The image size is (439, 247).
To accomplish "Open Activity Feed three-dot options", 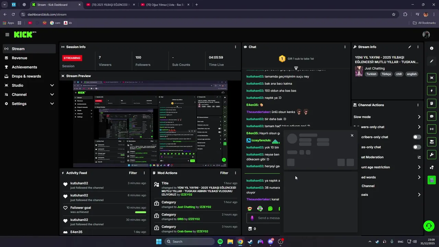I will [144, 173].
